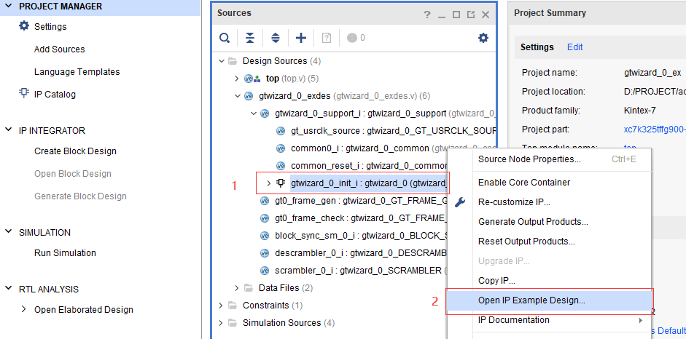Click the IP Catalog chip icon
686x339 pixels.
coord(23,93)
